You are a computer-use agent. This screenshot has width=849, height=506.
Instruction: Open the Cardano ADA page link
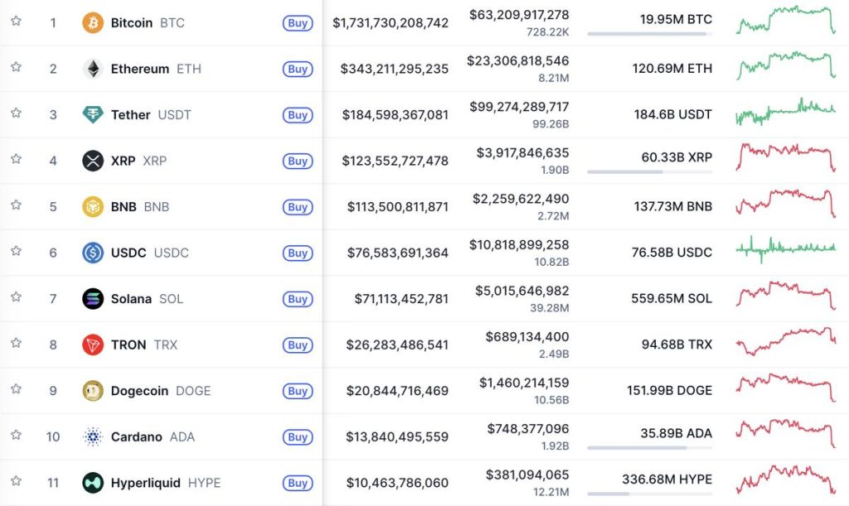(x=135, y=436)
